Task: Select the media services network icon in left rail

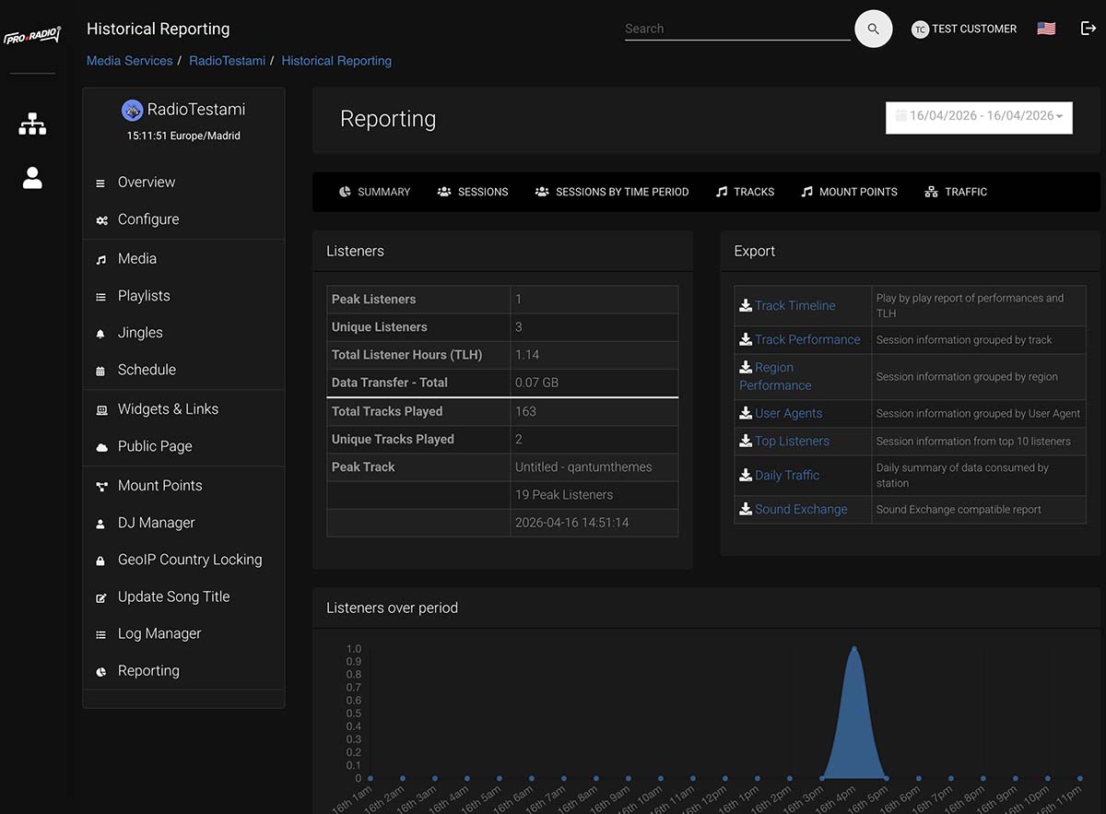Action: [x=32, y=124]
